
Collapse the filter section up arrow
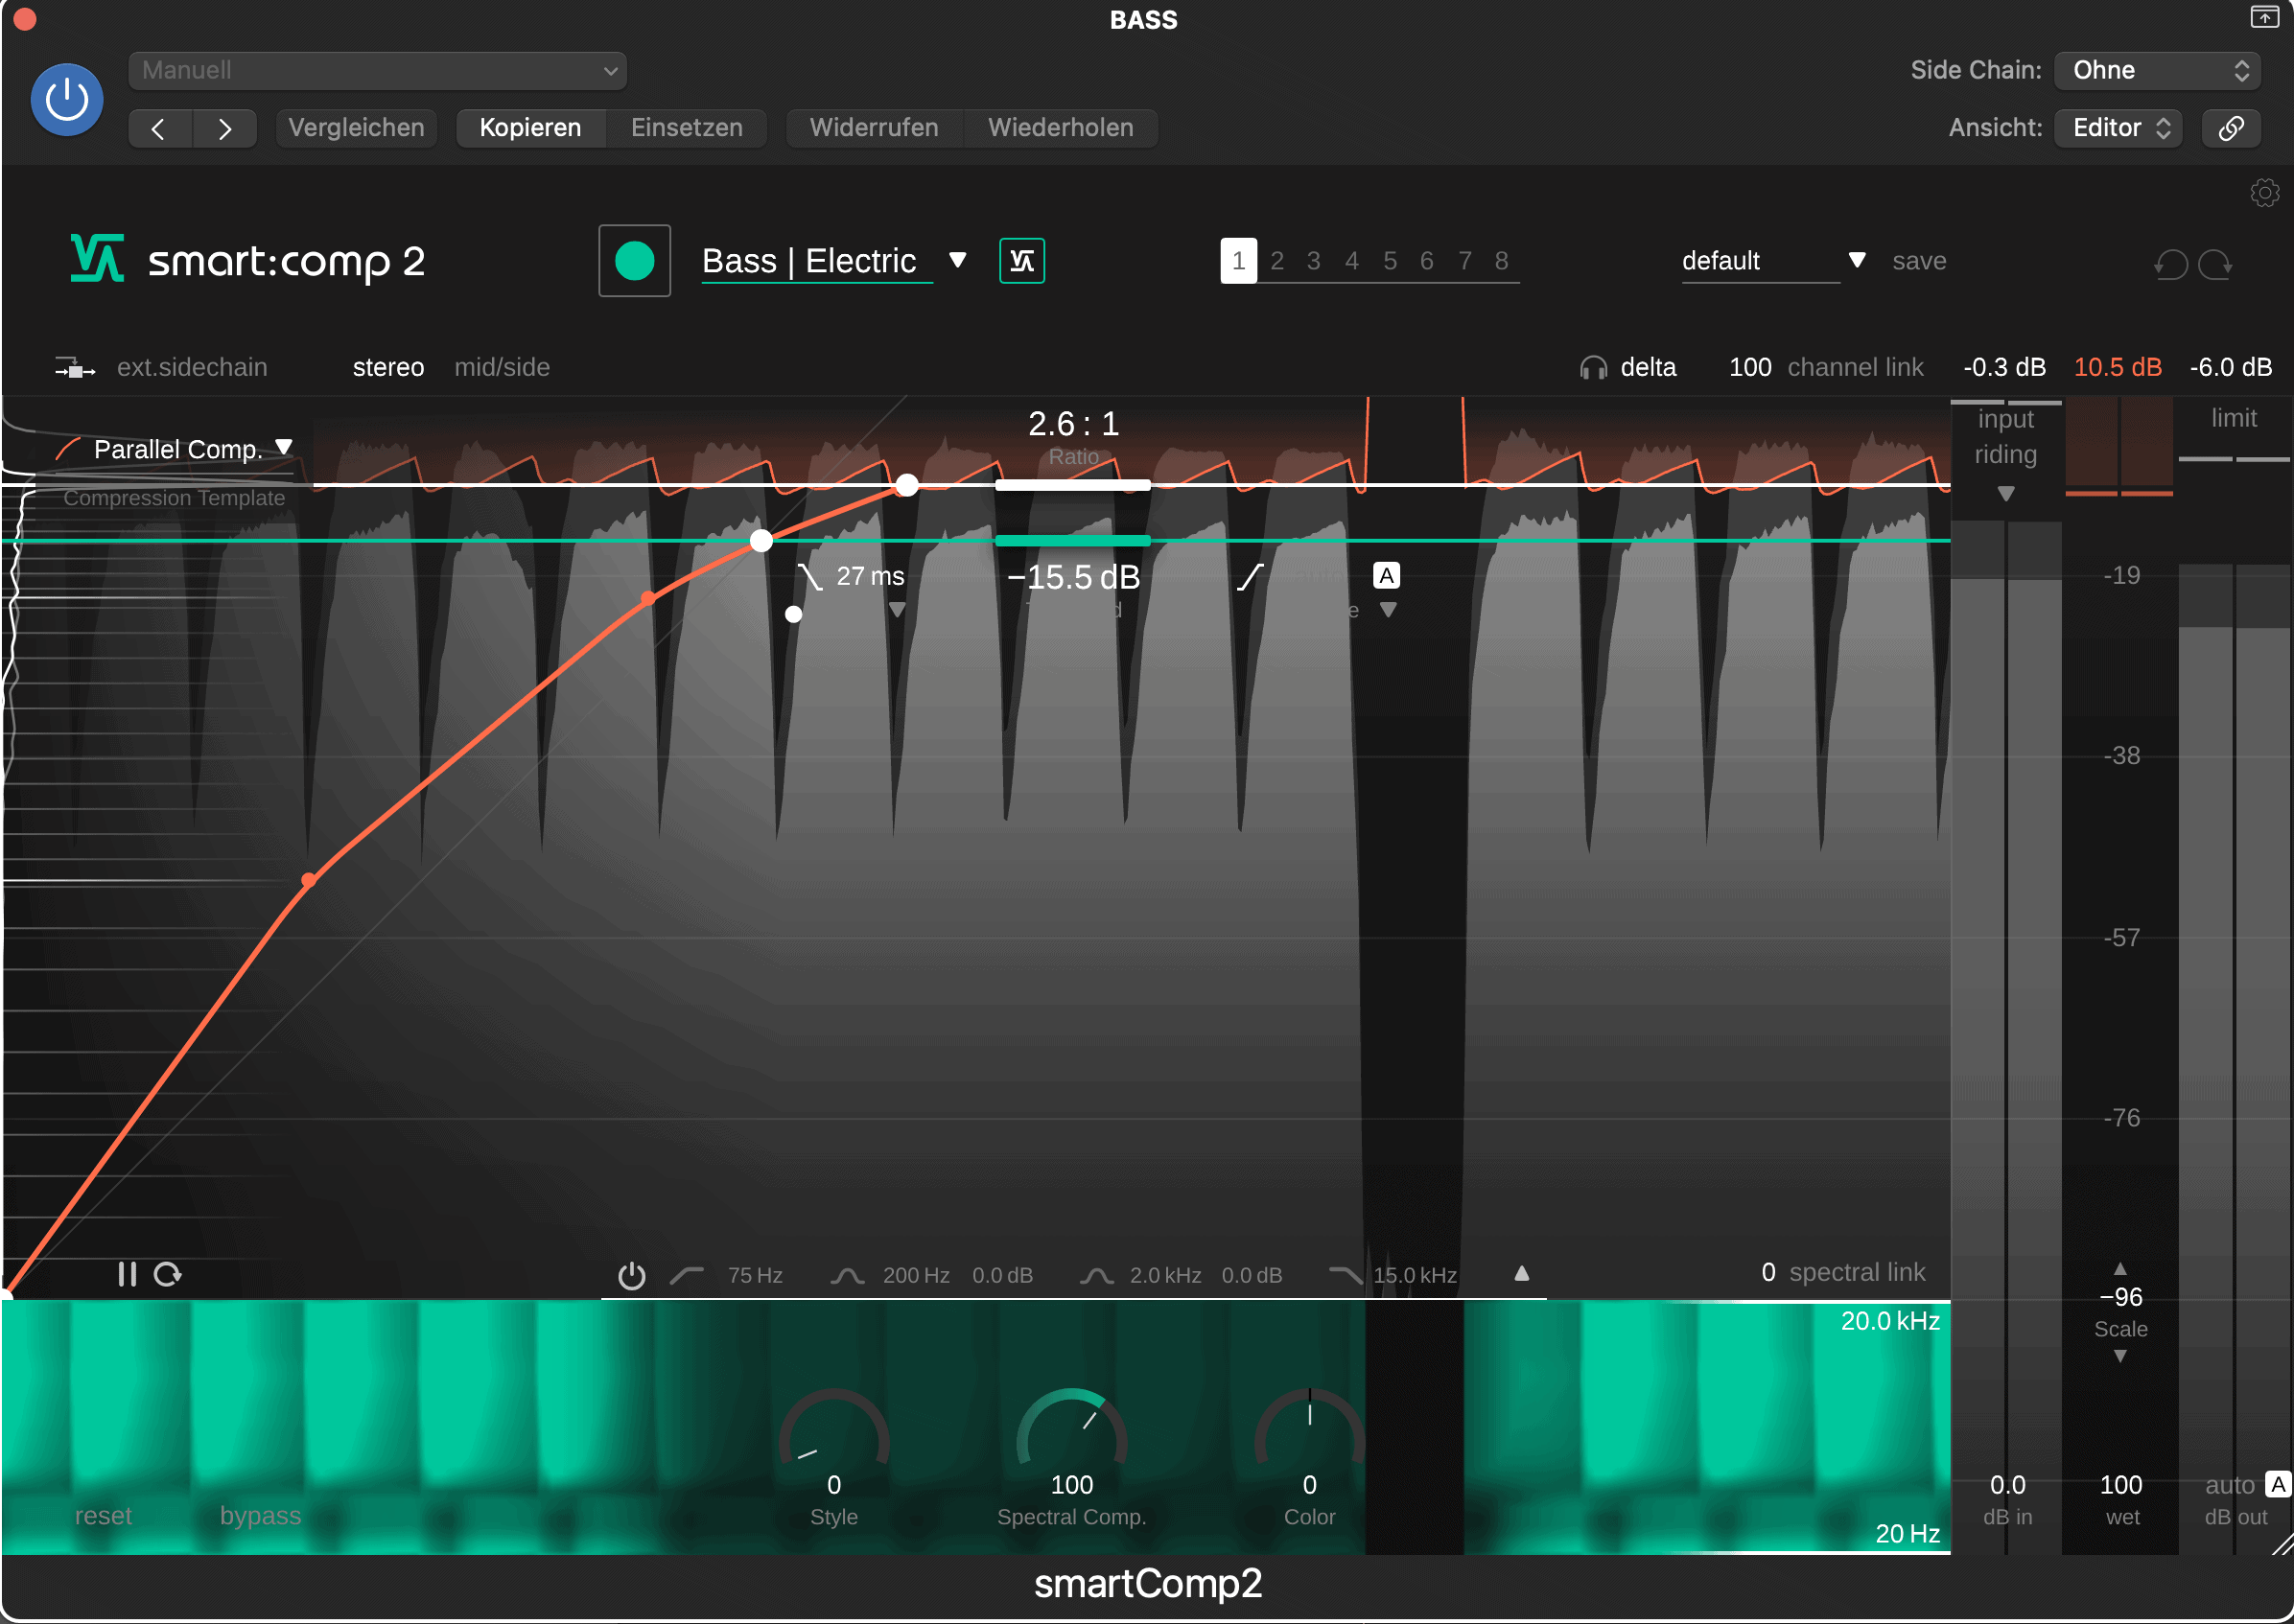(x=1522, y=1273)
